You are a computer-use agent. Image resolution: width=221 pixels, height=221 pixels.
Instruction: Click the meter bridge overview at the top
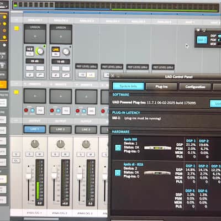click(115, 6)
